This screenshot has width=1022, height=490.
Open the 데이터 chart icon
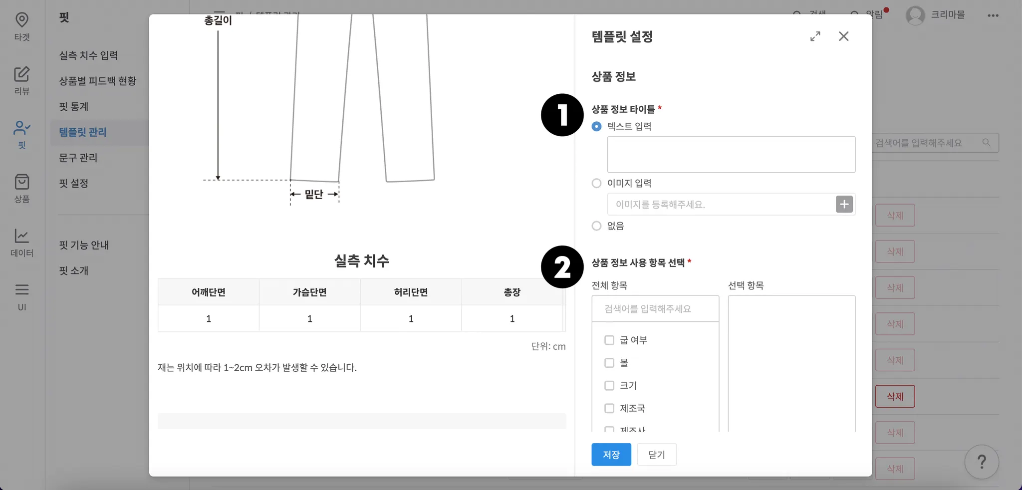coord(21,236)
